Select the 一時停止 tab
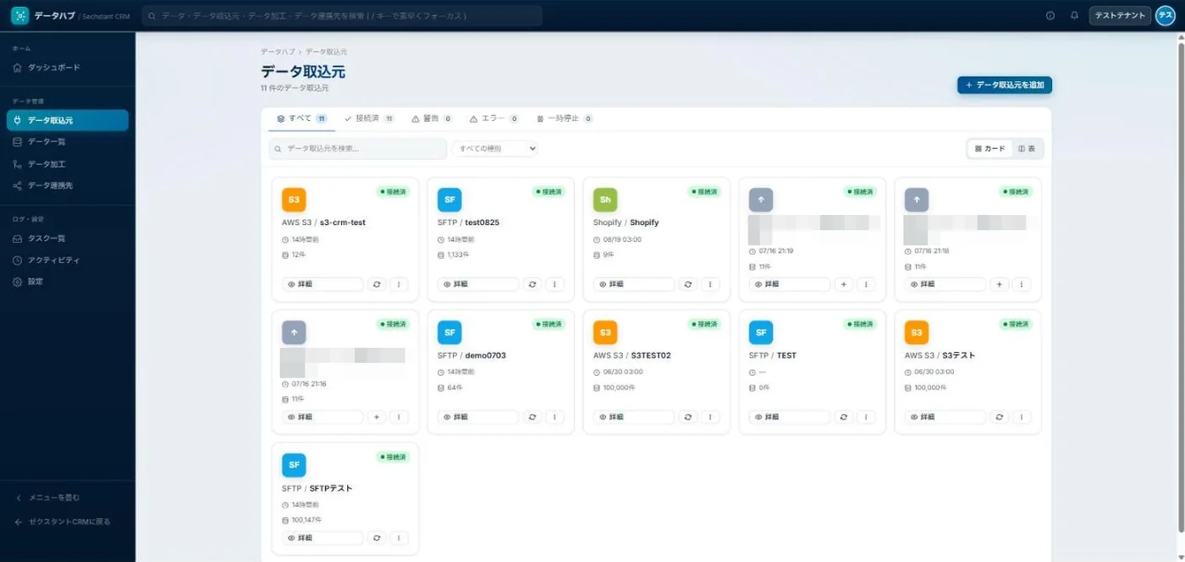The width and height of the screenshot is (1185, 562). click(565, 118)
